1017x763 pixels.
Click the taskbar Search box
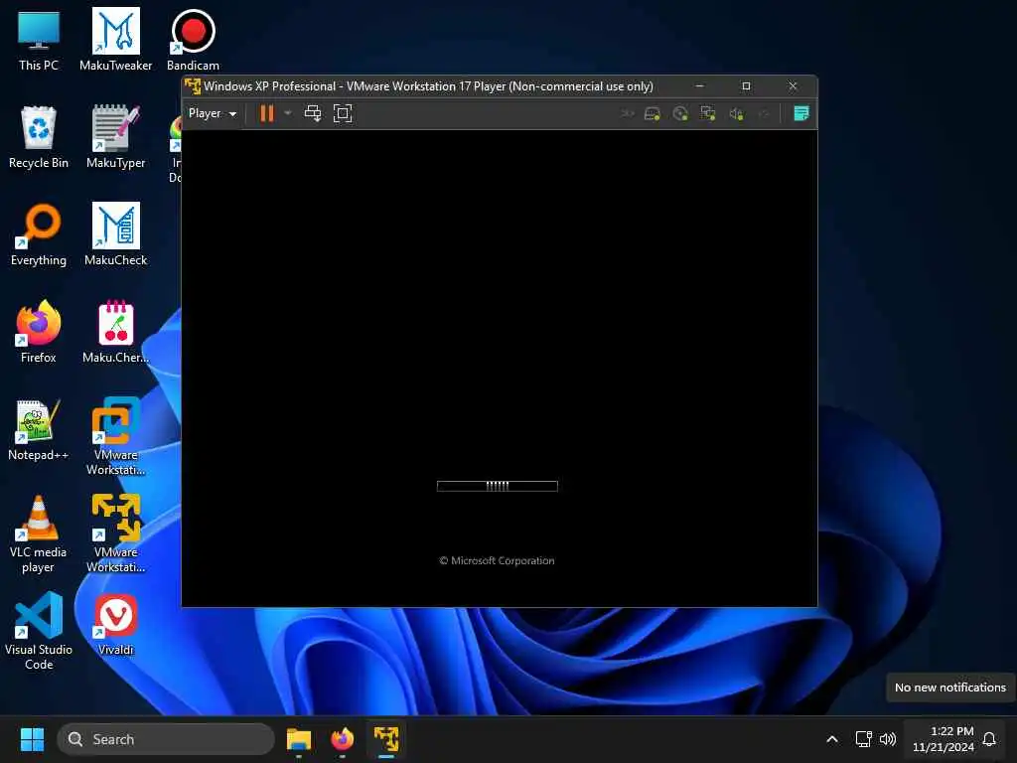point(166,739)
